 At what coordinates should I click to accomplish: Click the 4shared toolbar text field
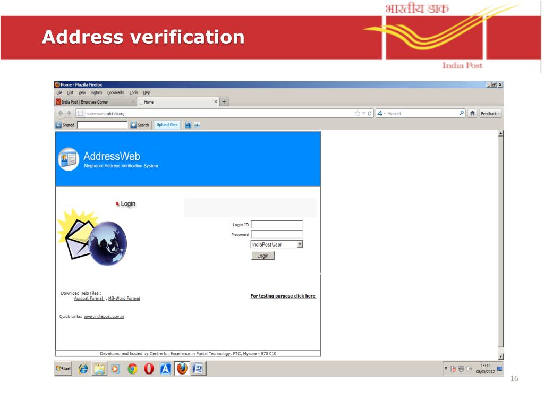tap(103, 125)
